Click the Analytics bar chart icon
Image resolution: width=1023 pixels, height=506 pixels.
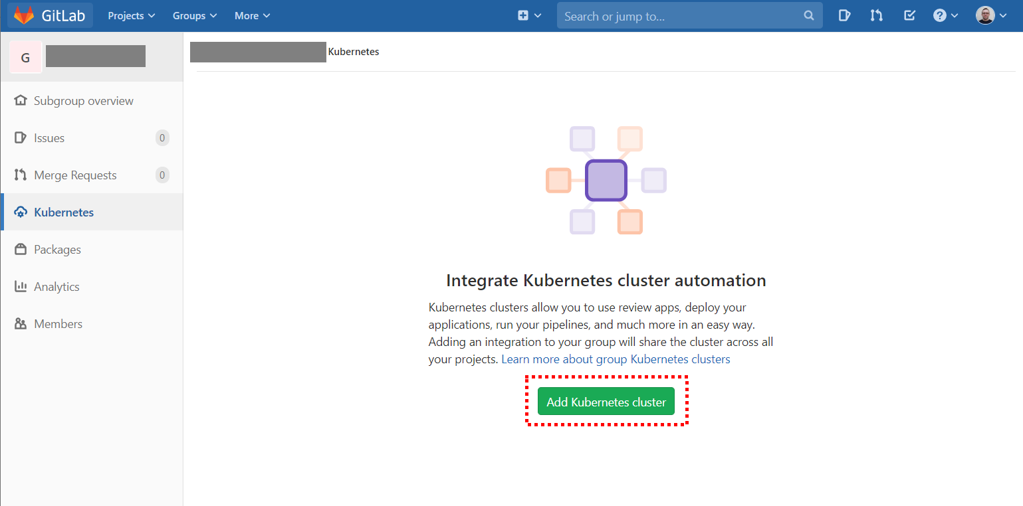click(x=21, y=287)
